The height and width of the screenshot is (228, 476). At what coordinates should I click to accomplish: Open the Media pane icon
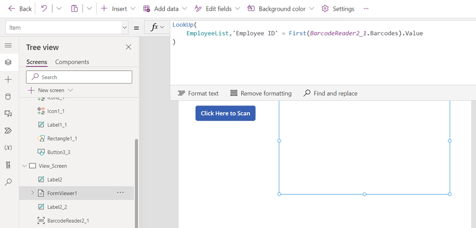pyautogui.click(x=8, y=114)
